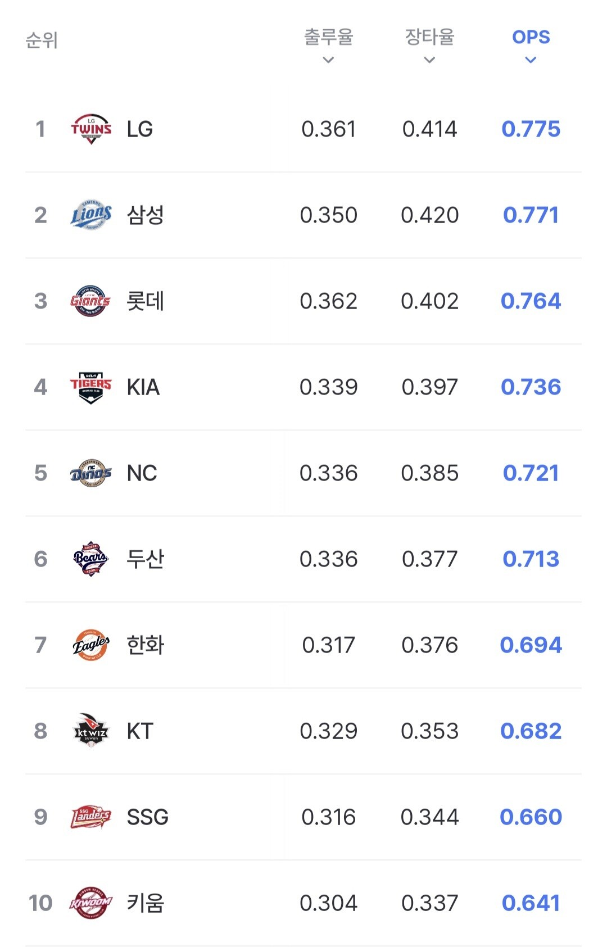Select the KIA Tigers logo
Viewport: 607px width, 947px height.
90,387
